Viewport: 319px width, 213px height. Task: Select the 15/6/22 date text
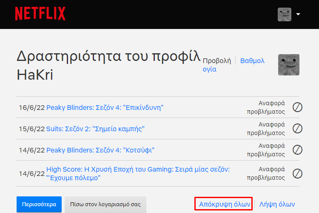(x=32, y=129)
